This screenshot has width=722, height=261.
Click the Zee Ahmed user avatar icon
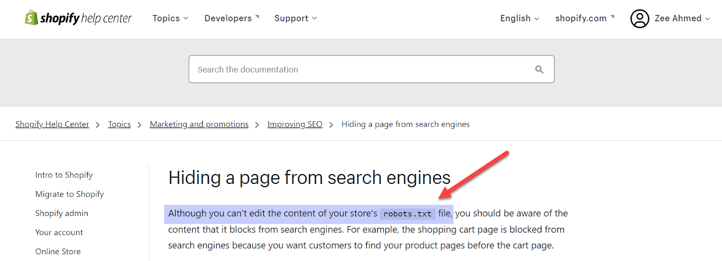point(639,18)
